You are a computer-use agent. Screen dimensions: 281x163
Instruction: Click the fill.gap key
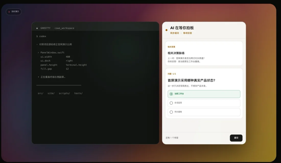[x=46, y=69]
